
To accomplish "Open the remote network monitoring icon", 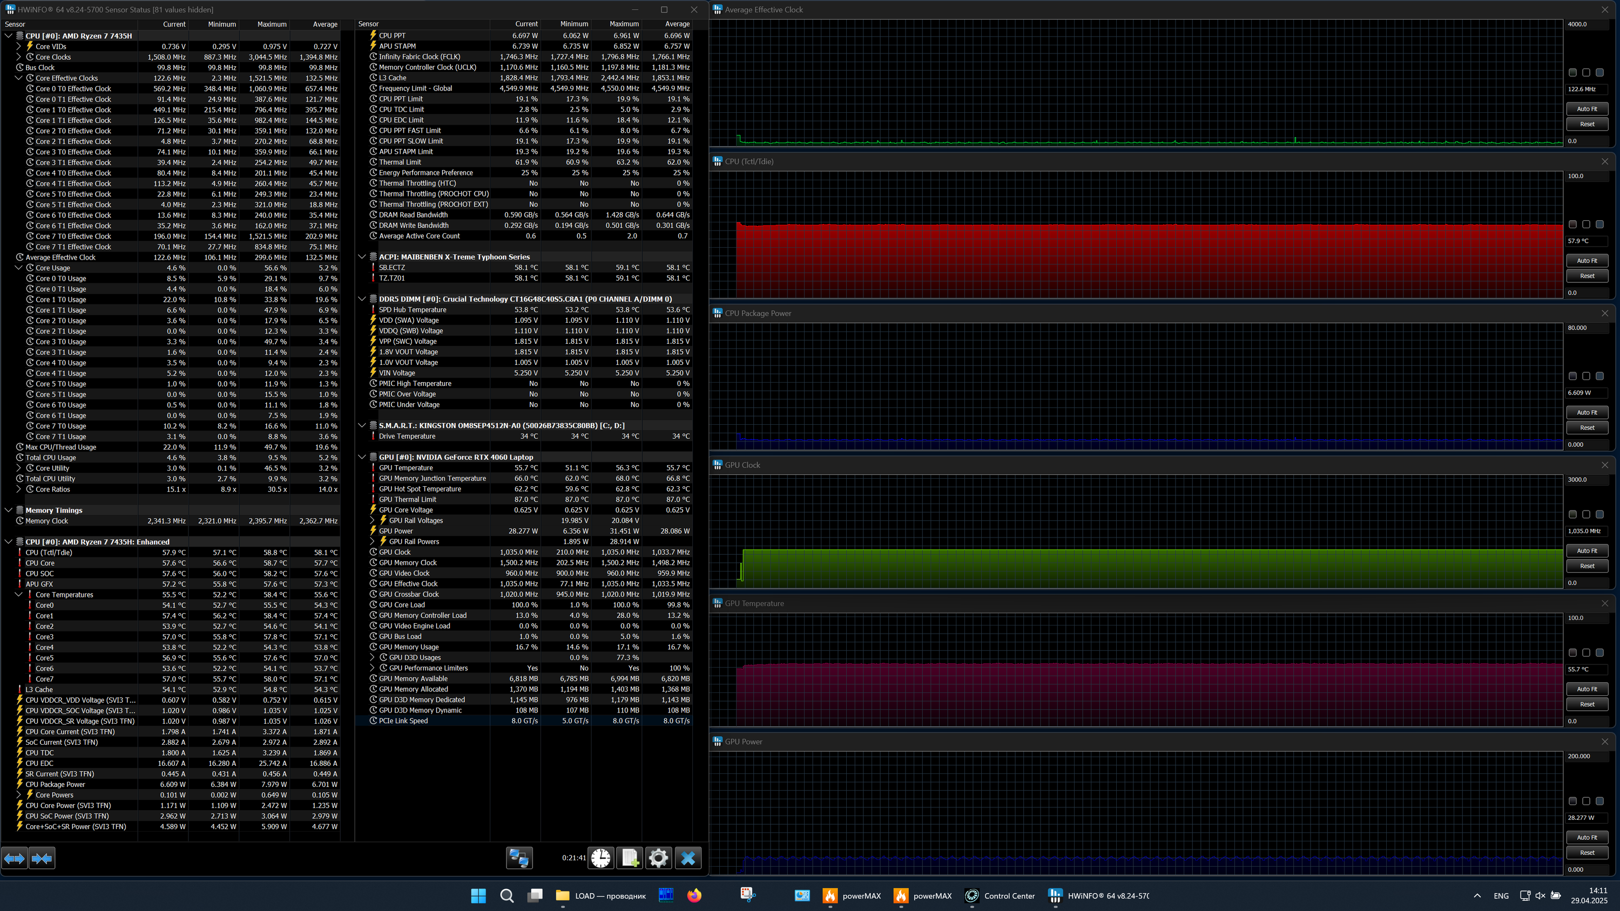I will pyautogui.click(x=519, y=858).
